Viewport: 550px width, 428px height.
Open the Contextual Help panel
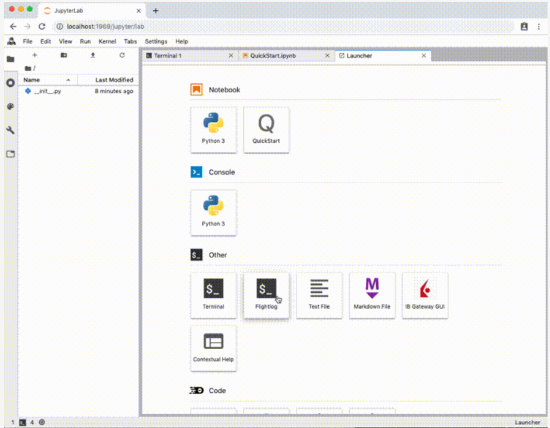coord(213,348)
